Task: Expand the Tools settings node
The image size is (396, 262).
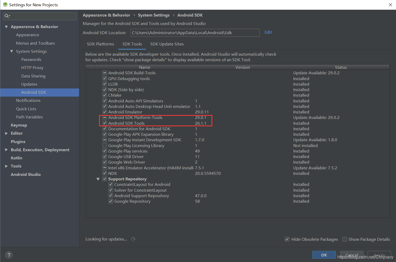Action: [x=6, y=166]
